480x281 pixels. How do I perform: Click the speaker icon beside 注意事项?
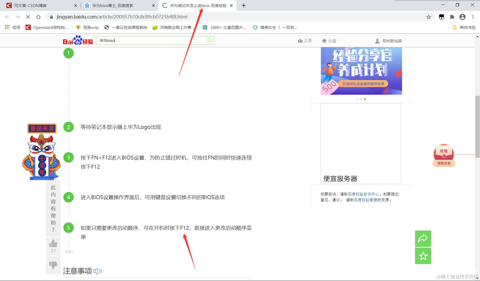click(98, 271)
